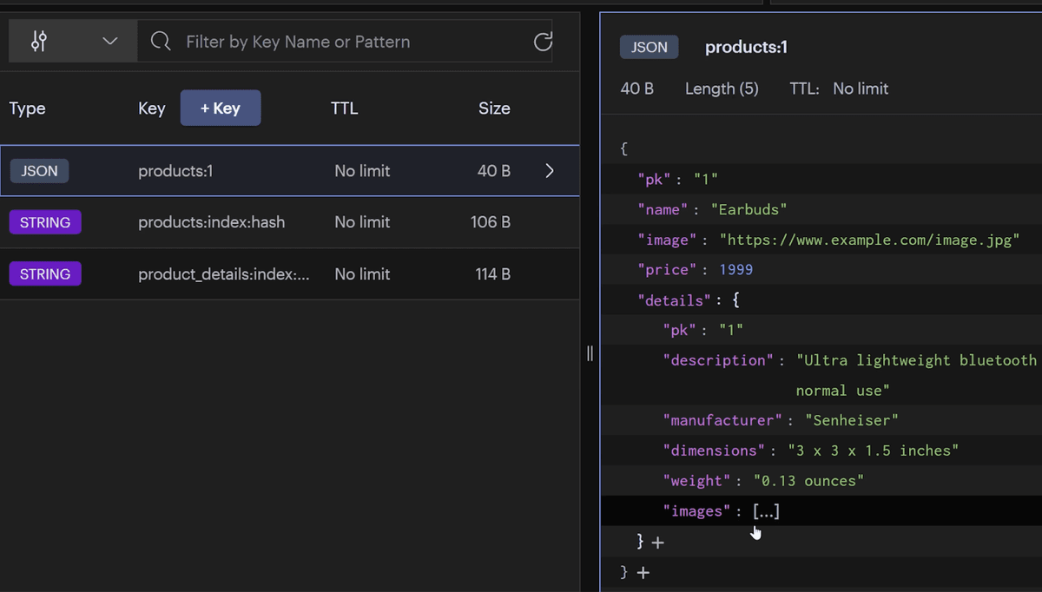Click the manufacturer value "Senheiser"
The height and width of the screenshot is (592, 1042).
(x=851, y=420)
